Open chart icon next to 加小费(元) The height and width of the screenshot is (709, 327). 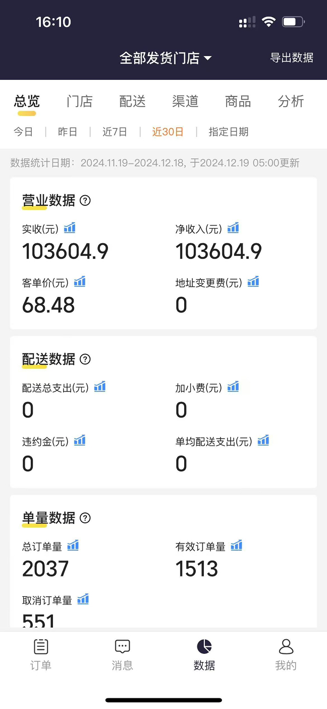(233, 387)
